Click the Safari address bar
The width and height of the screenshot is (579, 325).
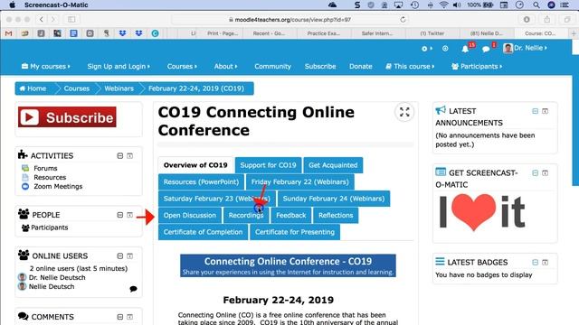[x=290, y=20]
